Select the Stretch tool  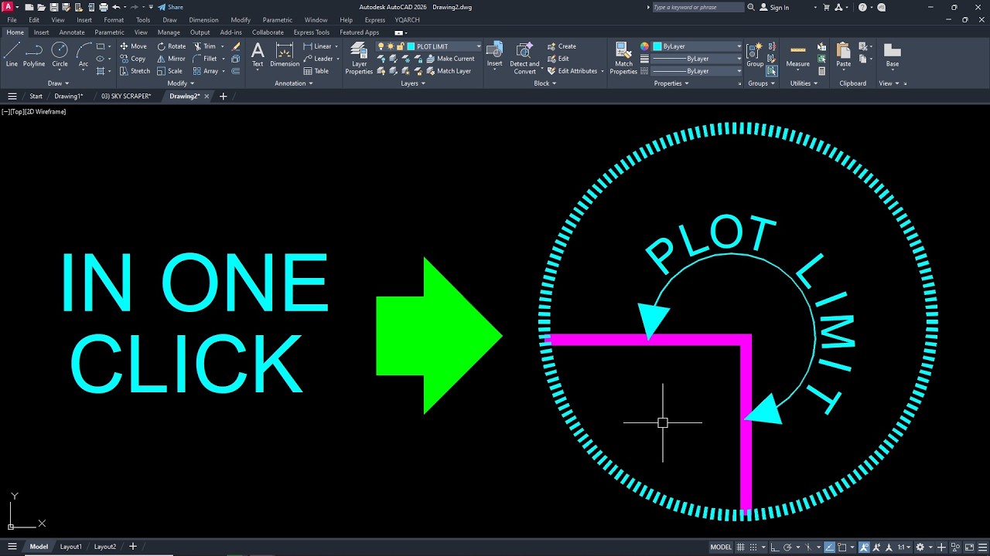click(135, 71)
